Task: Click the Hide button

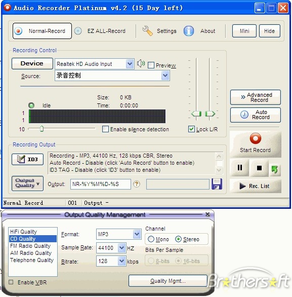Action: pos(270,31)
